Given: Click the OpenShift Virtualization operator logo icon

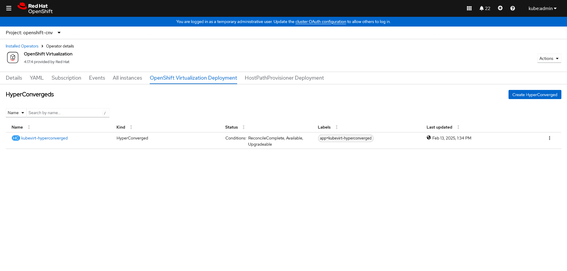Looking at the screenshot, I should point(12,58).
